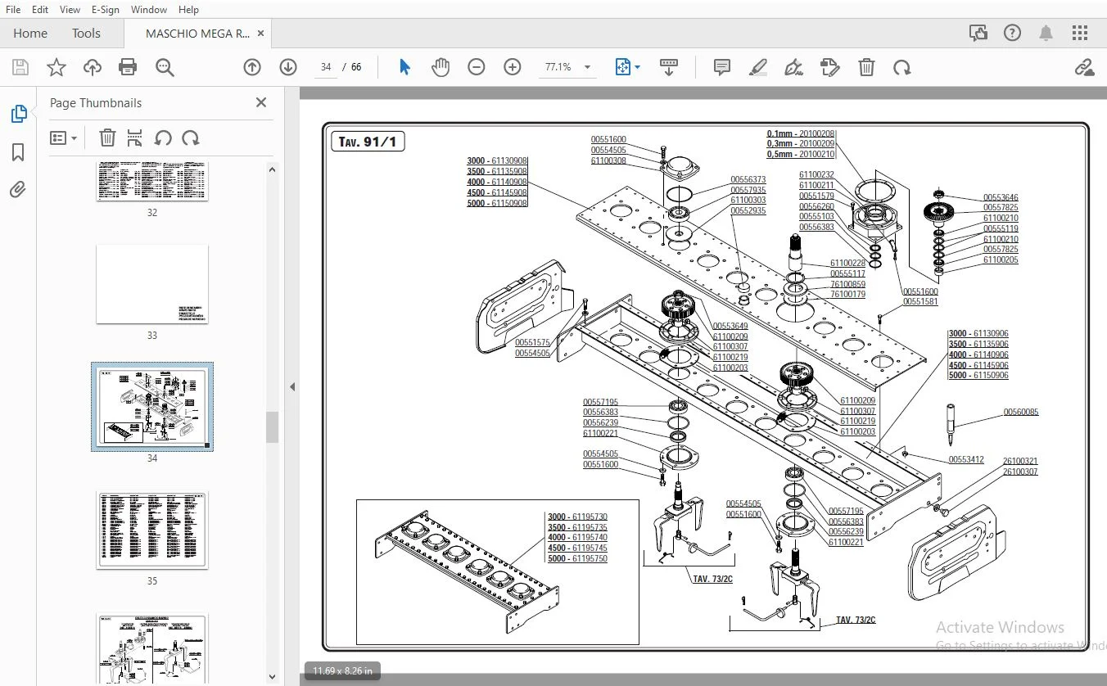Click the page size 11.69 x 8.26 in label
Viewport: 1107px width, 686px height.
click(x=342, y=671)
